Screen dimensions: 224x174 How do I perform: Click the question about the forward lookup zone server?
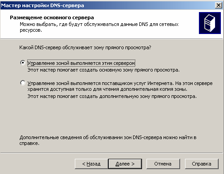[85, 47]
